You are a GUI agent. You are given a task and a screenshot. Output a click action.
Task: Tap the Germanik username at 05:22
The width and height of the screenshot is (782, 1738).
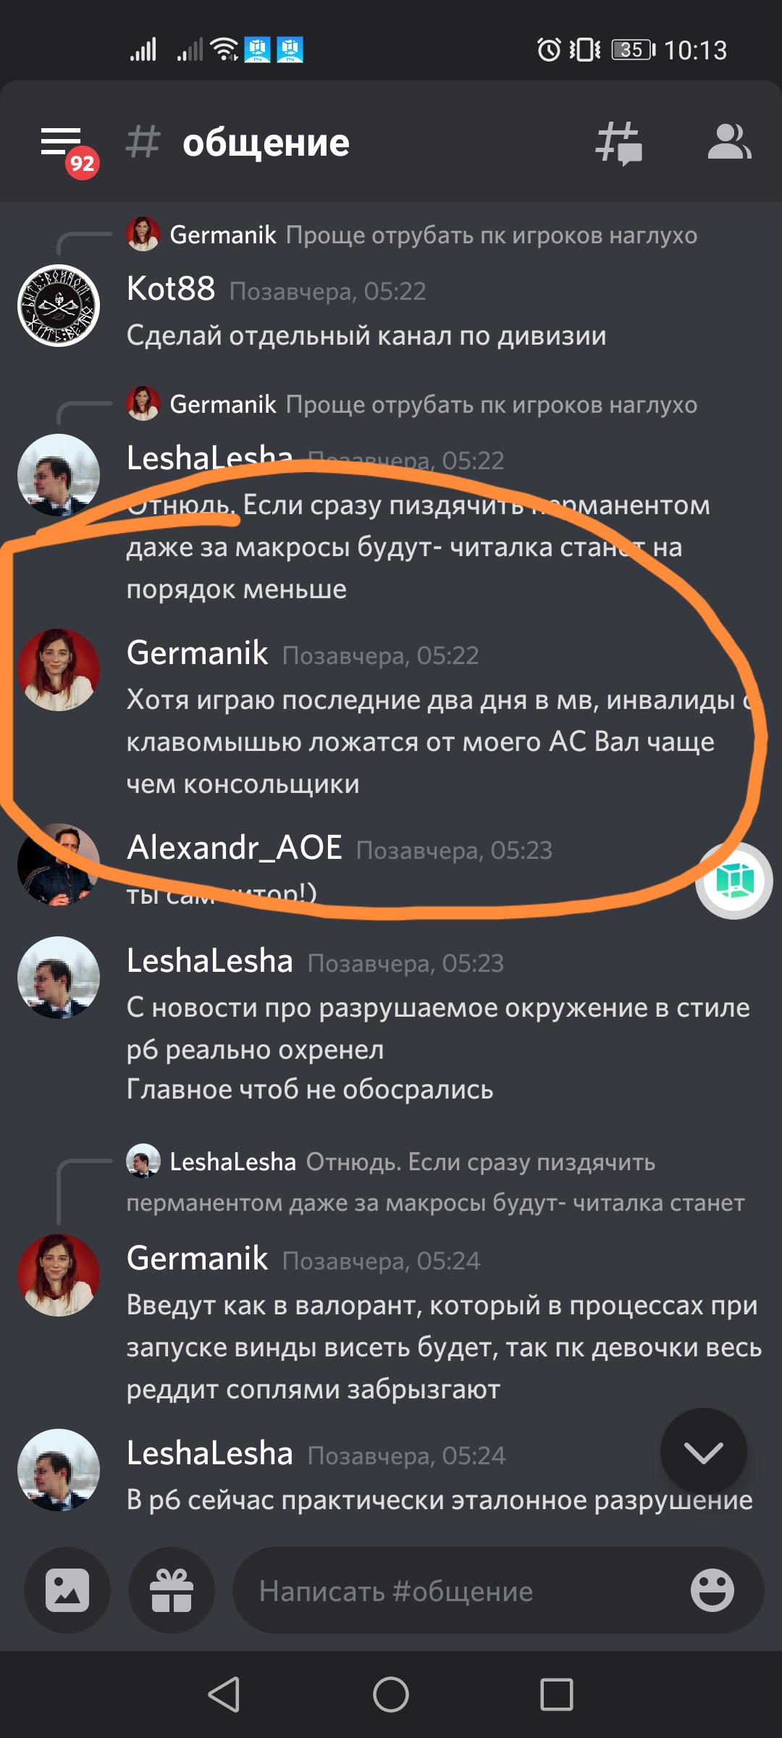[x=198, y=652]
